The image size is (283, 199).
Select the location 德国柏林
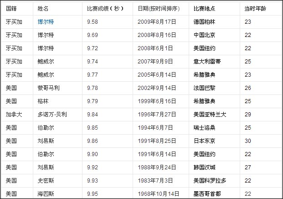pos(204,22)
